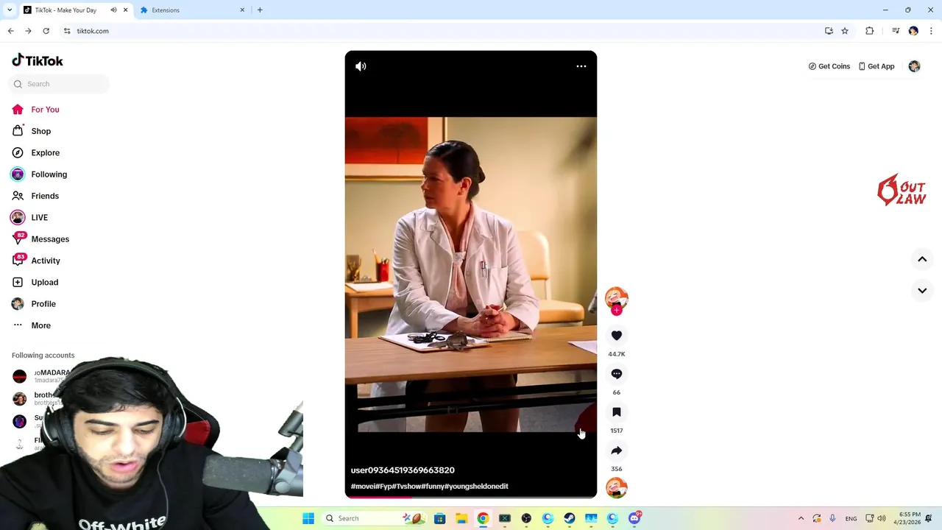Go forward in the browser
The image size is (942, 530).
click(28, 31)
